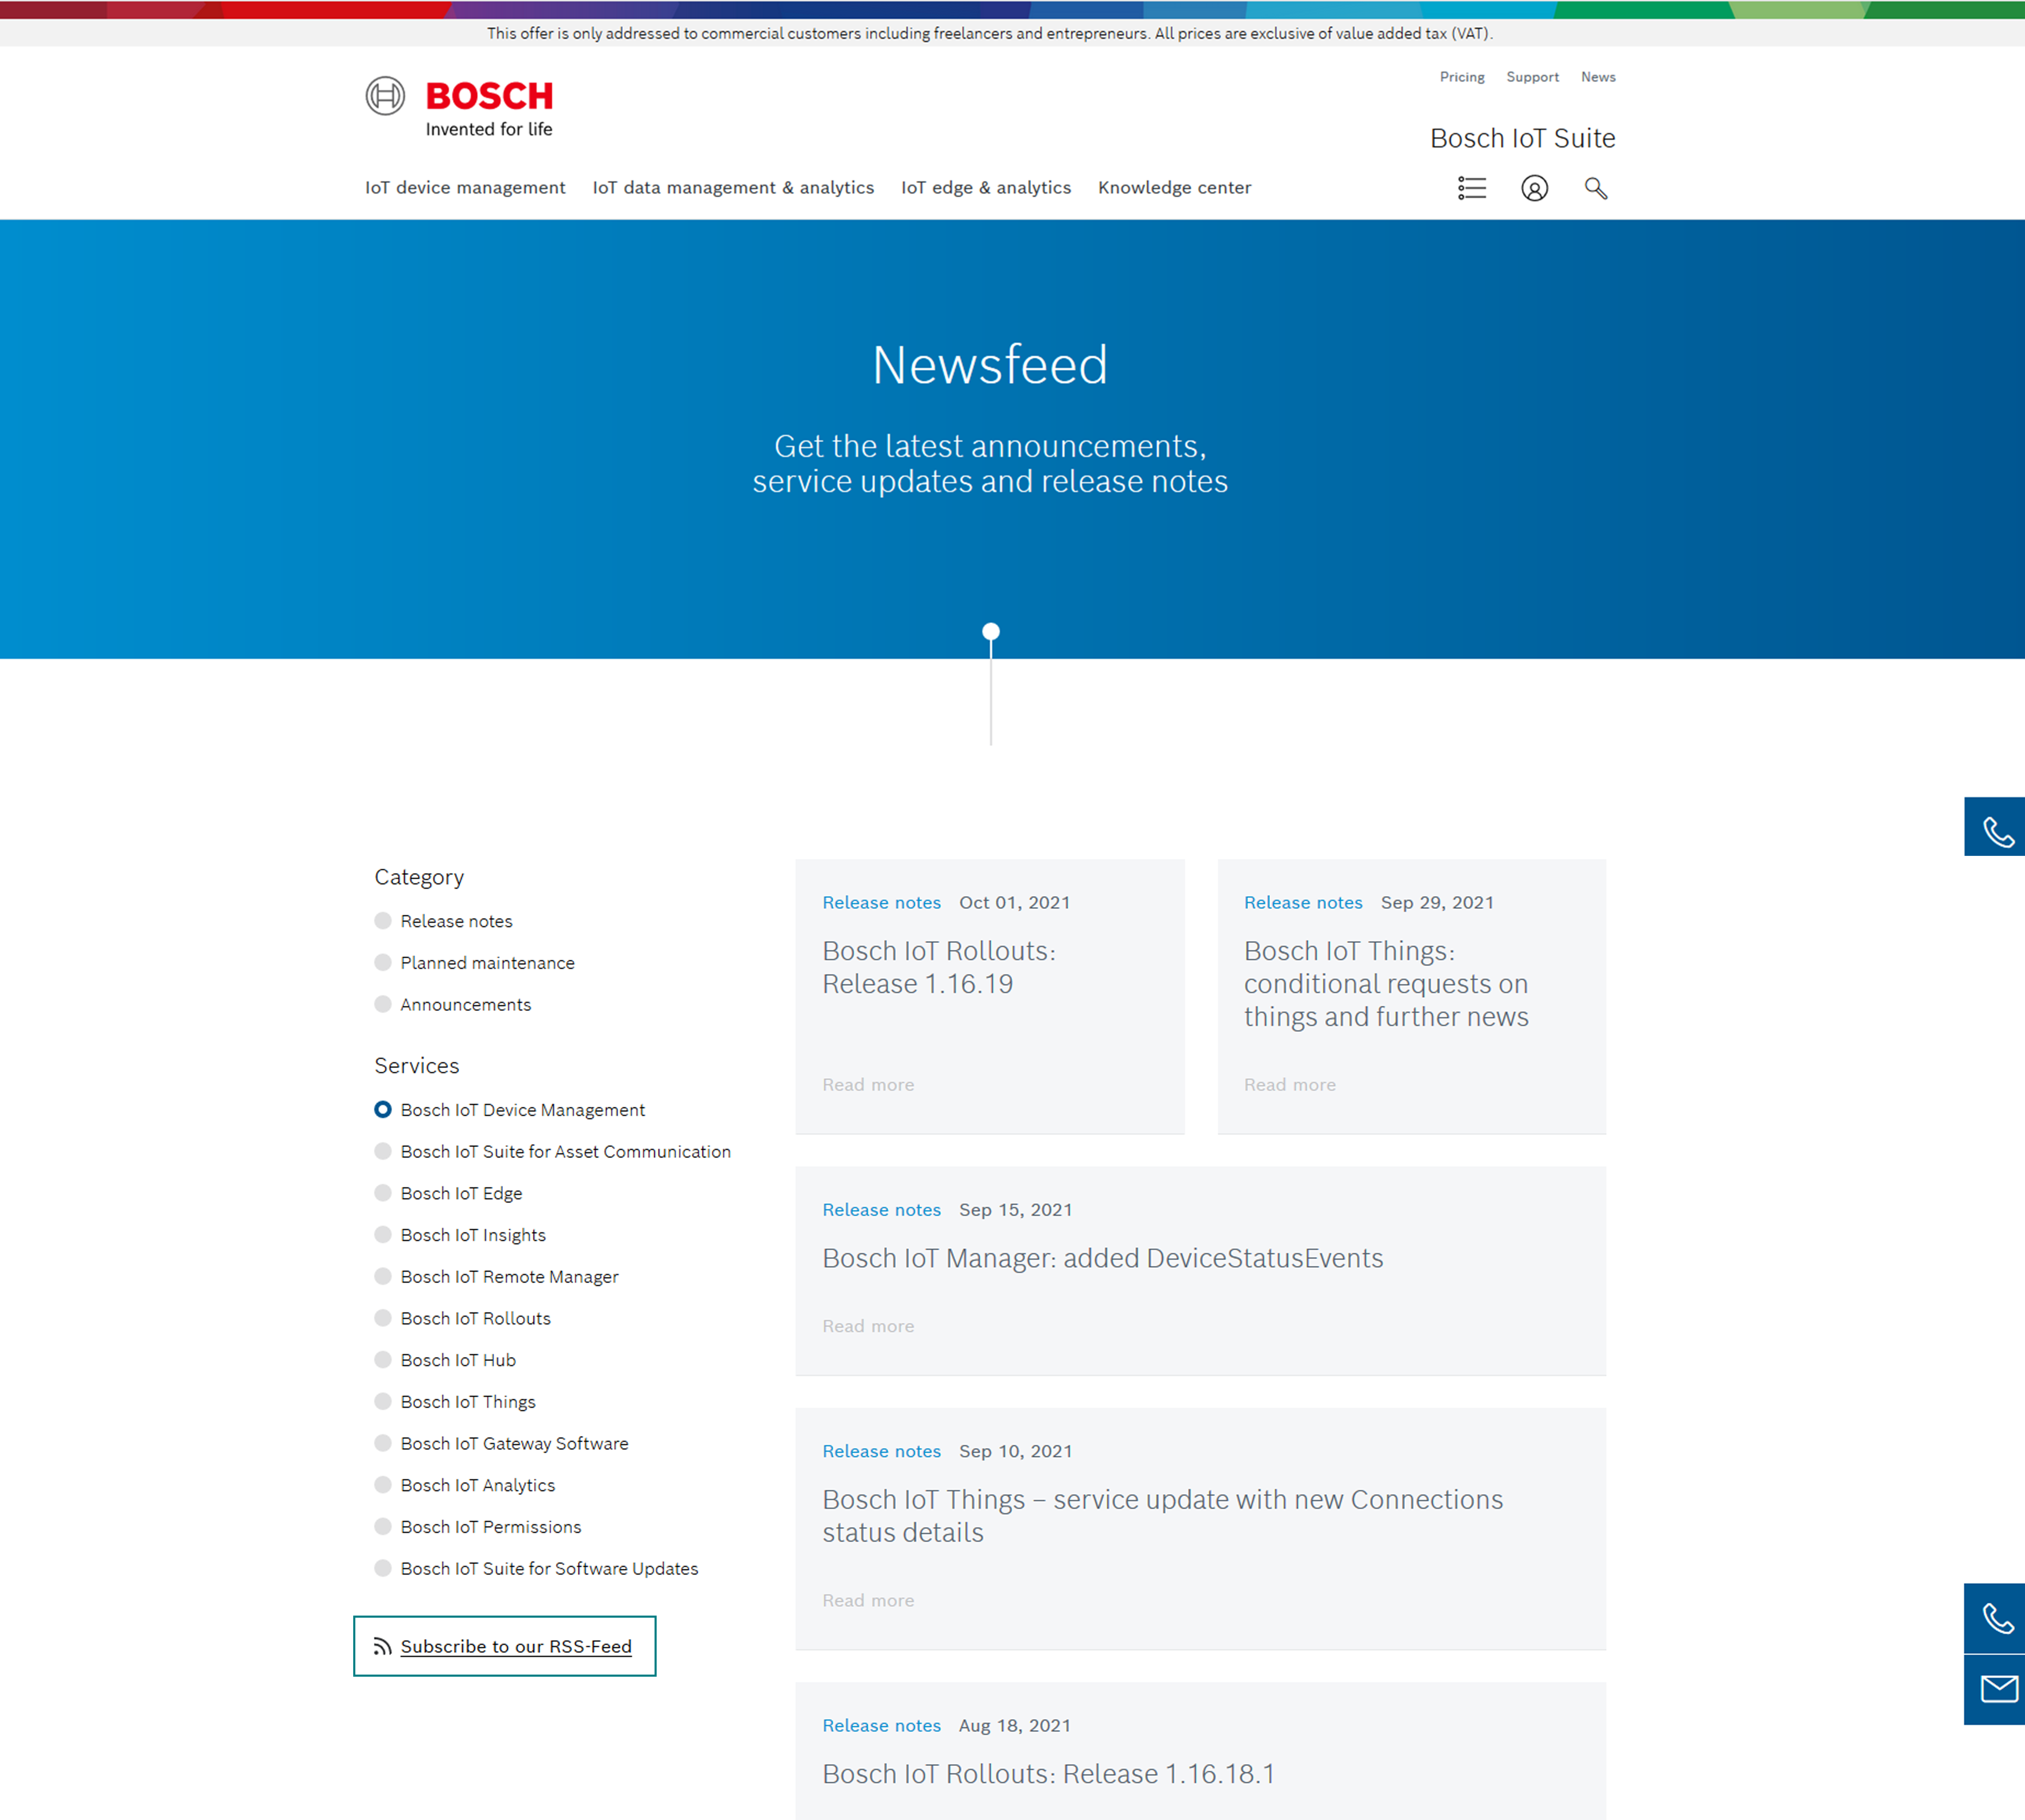Image resolution: width=2025 pixels, height=1820 pixels.
Task: Open Things service update Connections status title
Action: [x=1163, y=1516]
